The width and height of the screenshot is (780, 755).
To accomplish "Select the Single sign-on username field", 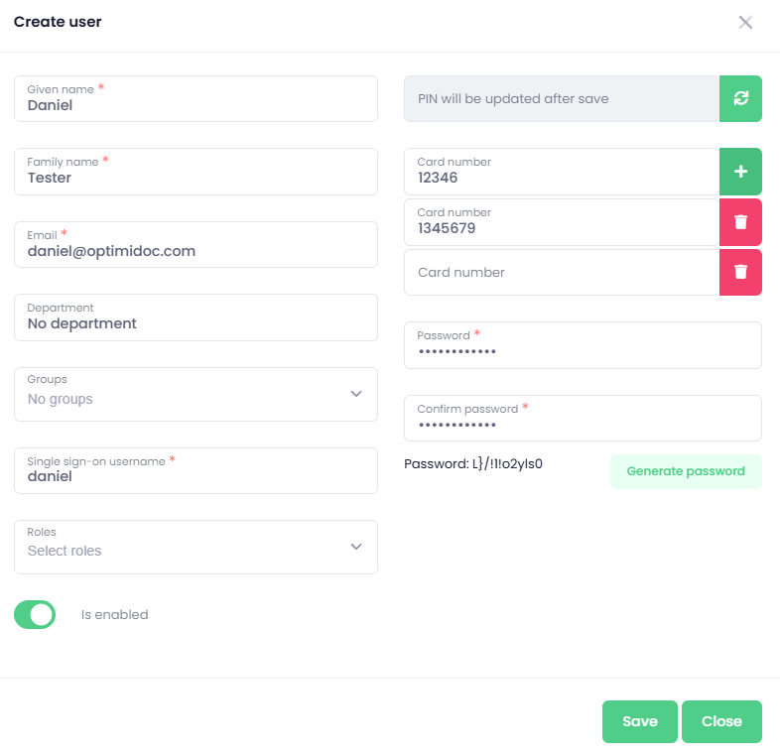I will click(195, 470).
